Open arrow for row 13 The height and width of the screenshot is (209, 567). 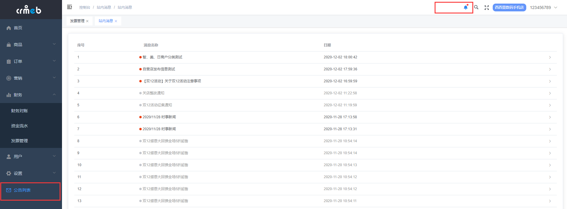point(550,201)
